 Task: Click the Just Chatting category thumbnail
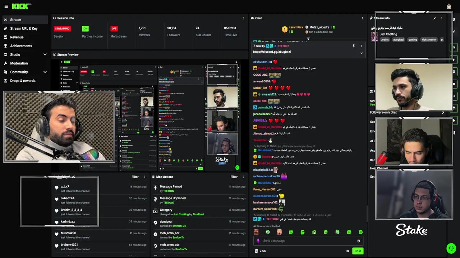click(374, 37)
